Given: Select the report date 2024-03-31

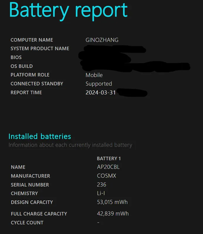Looking at the screenshot, I should pos(100,93).
